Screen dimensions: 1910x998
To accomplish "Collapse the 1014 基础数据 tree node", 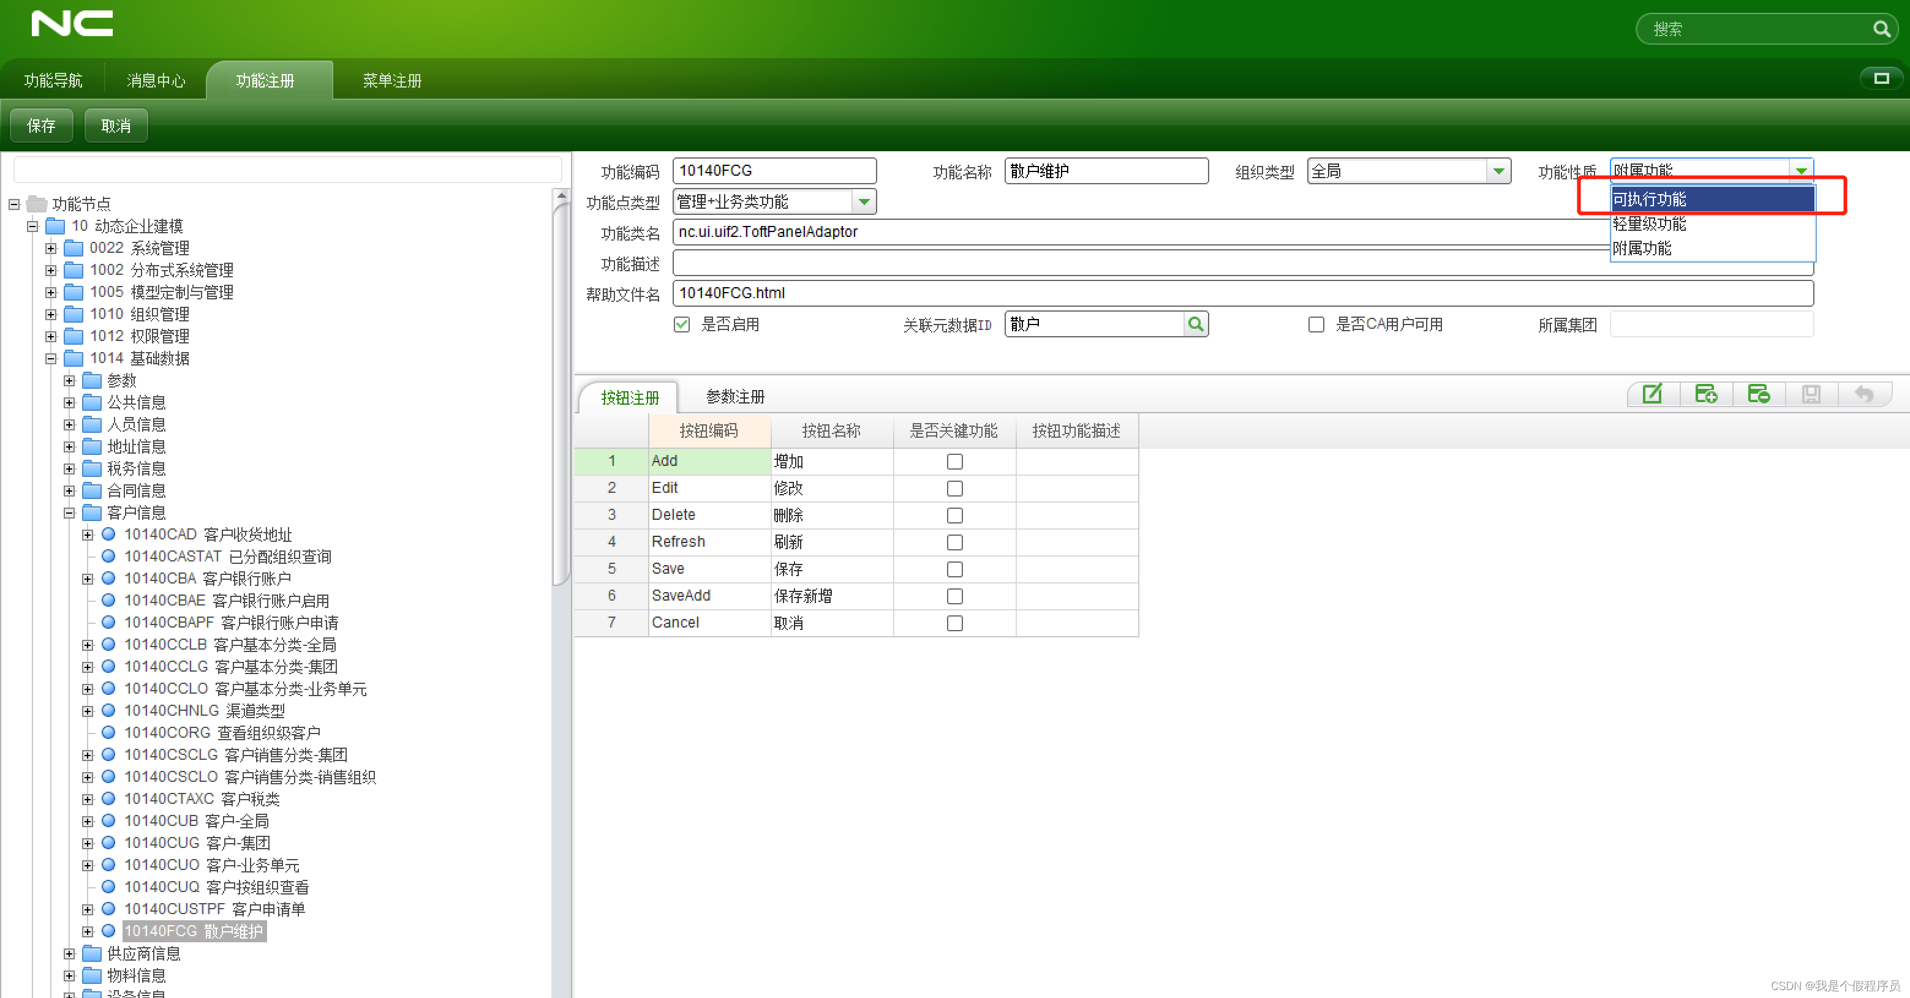I will [50, 359].
